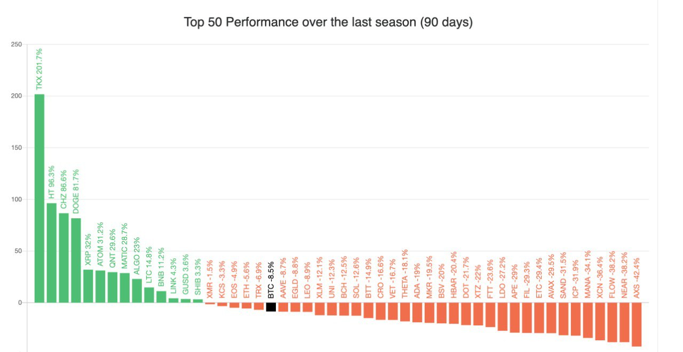Click the BNB 11.2% bar
683x352 pixels.
(x=161, y=297)
